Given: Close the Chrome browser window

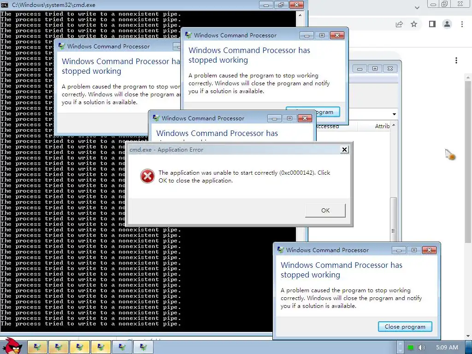Looking at the screenshot, I should pos(460,4).
